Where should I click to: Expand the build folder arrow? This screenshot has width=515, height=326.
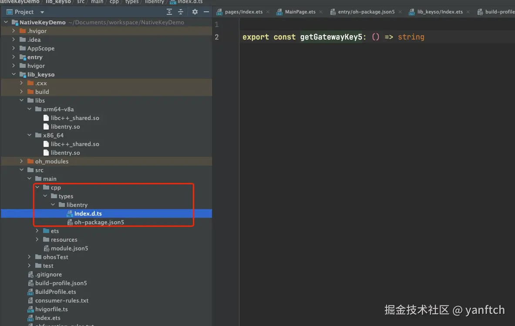point(21,92)
